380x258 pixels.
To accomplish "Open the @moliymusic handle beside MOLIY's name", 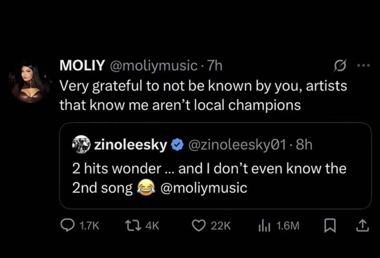I will pyautogui.click(x=152, y=66).
